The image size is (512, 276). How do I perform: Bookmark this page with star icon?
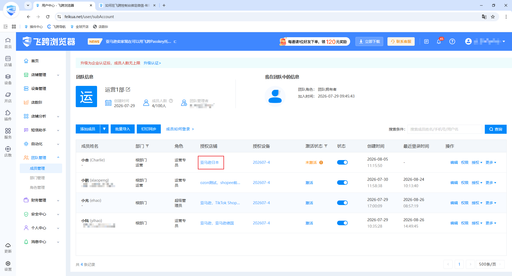tap(493, 17)
